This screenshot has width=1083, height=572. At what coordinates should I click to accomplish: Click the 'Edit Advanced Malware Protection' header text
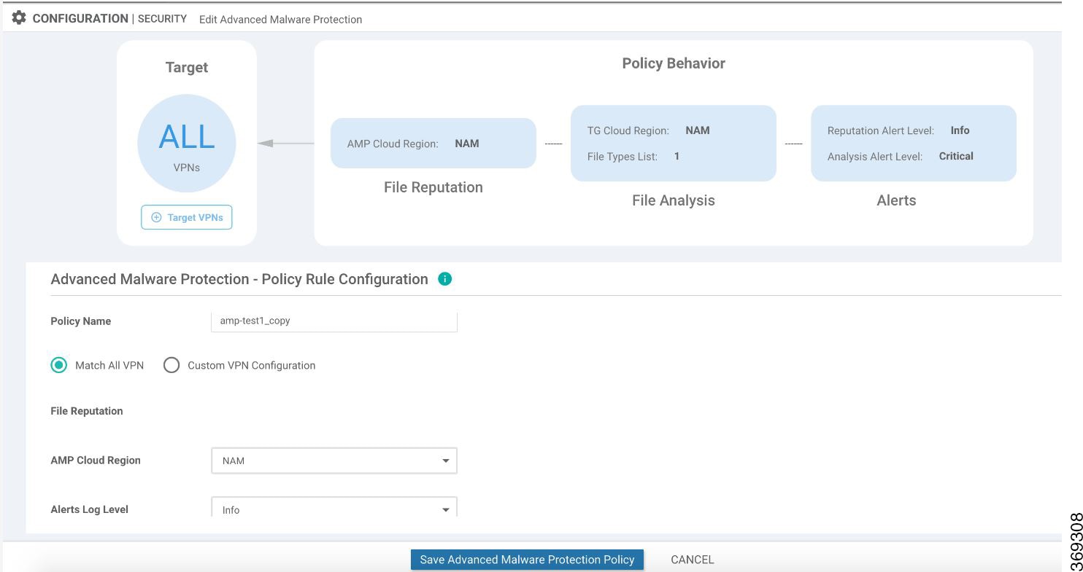281,20
